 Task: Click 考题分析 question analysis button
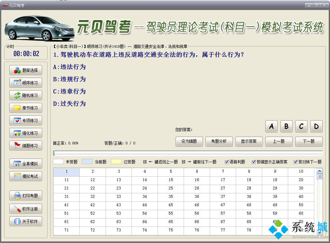pyautogui.click(x=219, y=141)
